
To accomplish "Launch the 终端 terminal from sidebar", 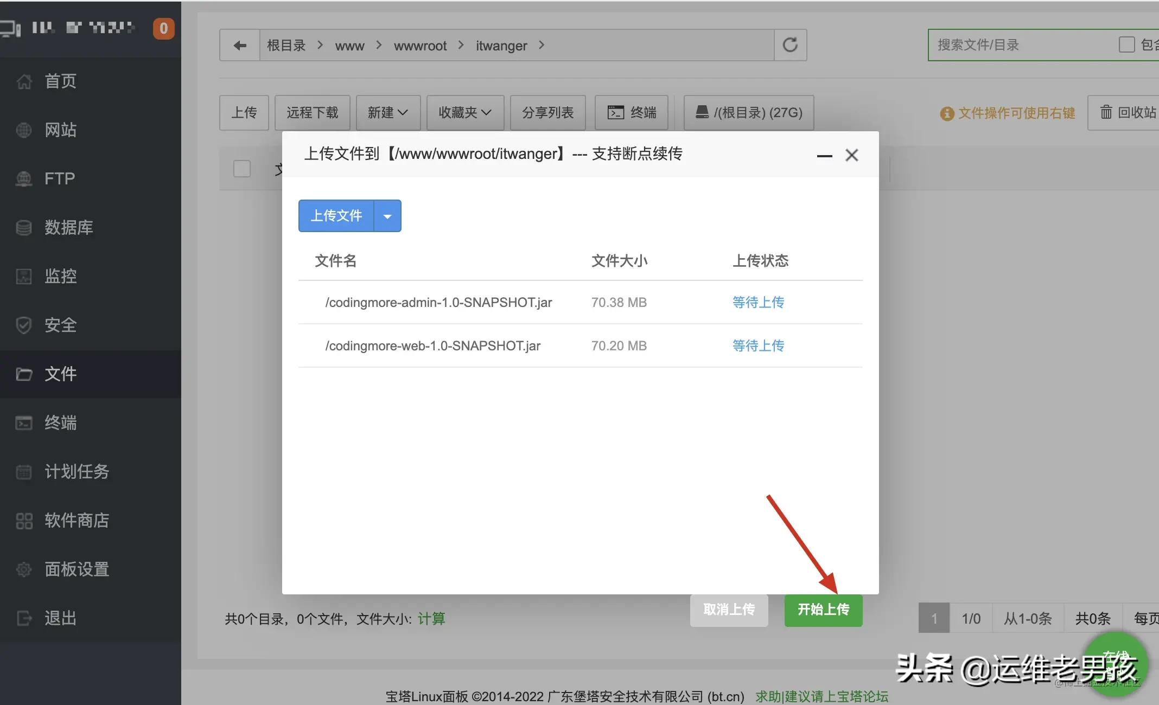I will 24,423.
